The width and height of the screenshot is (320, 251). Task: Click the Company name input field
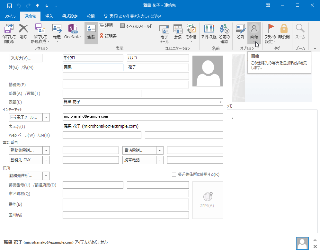click(126, 85)
